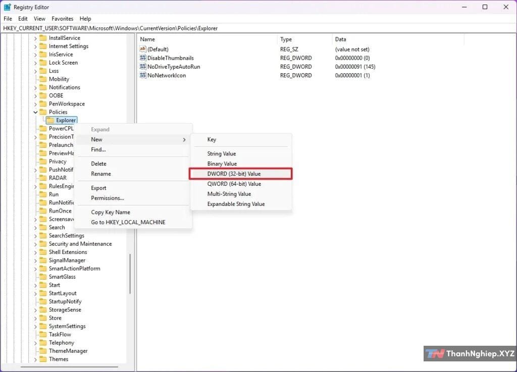Sort values by the Data column header
Image resolution: width=517 pixels, height=372 pixels.
click(x=398, y=39)
